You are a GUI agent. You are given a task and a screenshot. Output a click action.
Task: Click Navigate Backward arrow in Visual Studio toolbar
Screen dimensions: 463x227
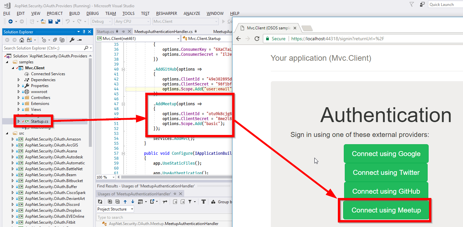(11, 21)
